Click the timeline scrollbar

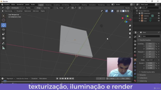point(66,81)
